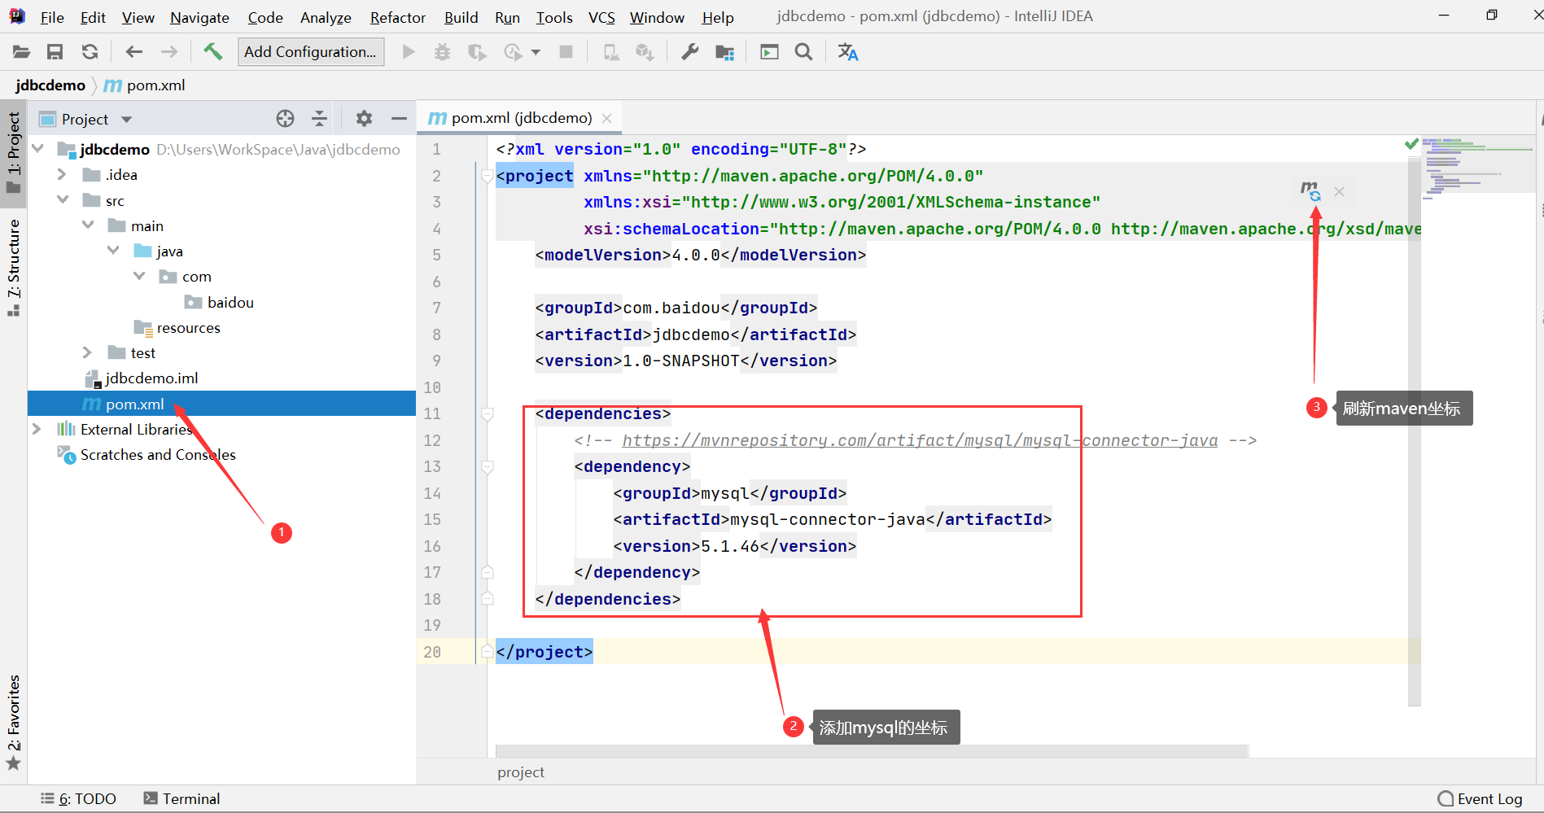
Task: Open the File menu
Action: [x=52, y=17]
